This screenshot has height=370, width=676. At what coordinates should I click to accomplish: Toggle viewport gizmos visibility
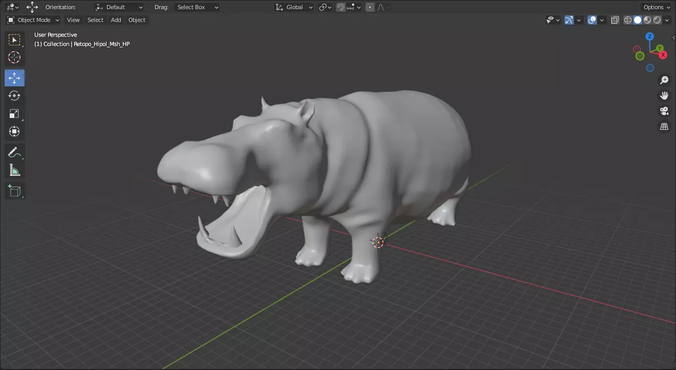click(x=569, y=20)
